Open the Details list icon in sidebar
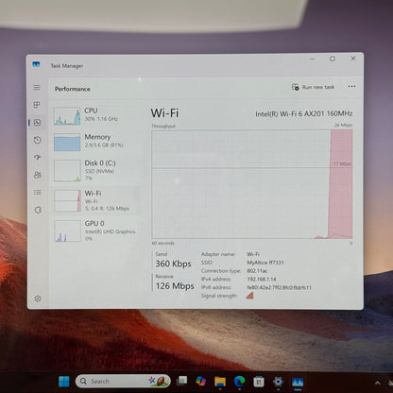 click(x=38, y=192)
